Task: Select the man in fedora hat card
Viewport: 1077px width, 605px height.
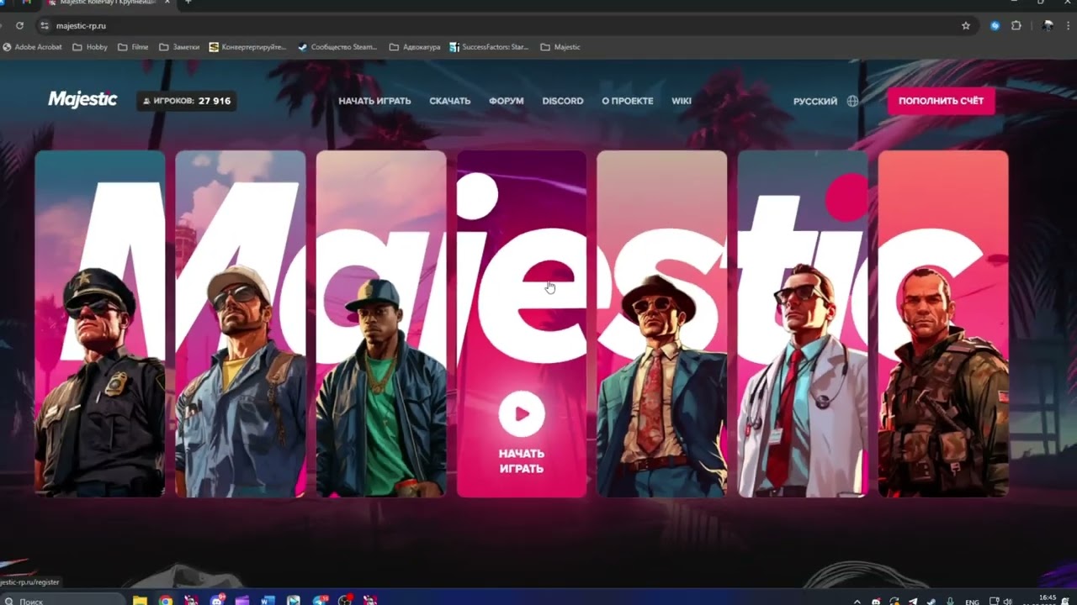Action: pos(662,324)
